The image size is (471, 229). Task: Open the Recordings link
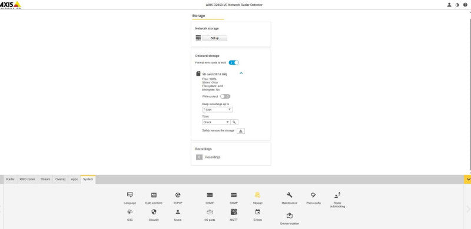213,157
